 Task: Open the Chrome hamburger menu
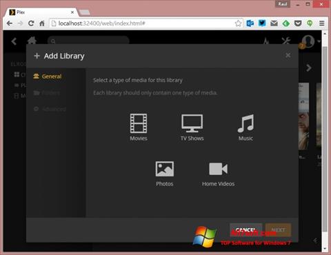(x=322, y=23)
